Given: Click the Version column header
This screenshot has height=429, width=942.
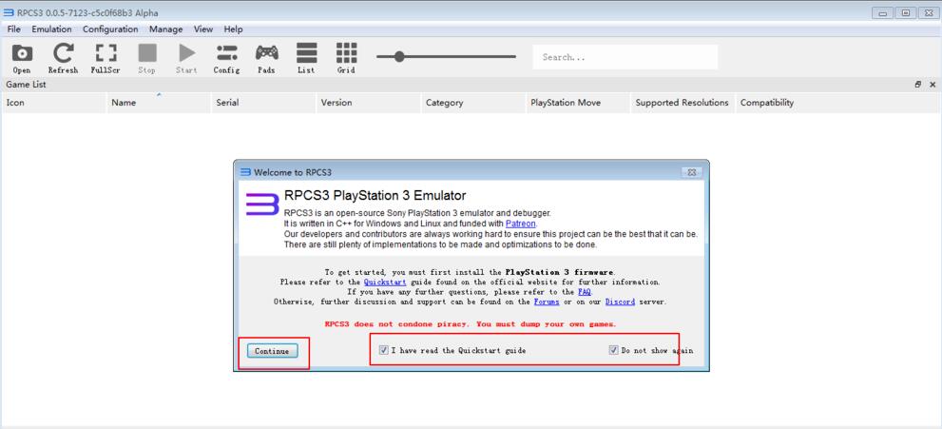Looking at the screenshot, I should click(369, 103).
